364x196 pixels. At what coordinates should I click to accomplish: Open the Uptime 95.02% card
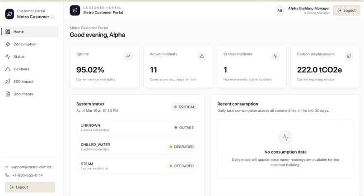(104, 67)
